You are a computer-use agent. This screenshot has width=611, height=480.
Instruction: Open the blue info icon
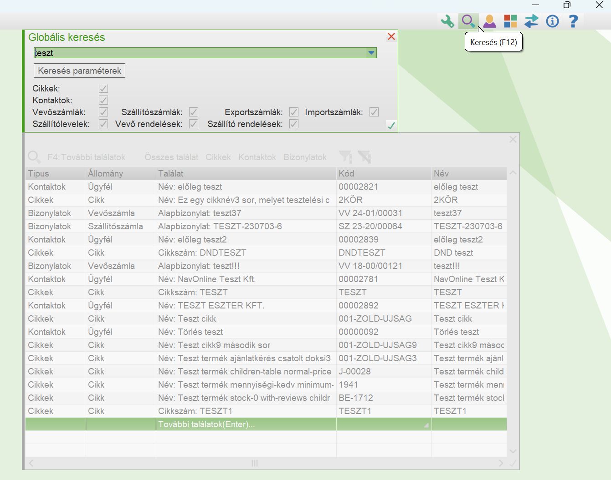(x=552, y=21)
